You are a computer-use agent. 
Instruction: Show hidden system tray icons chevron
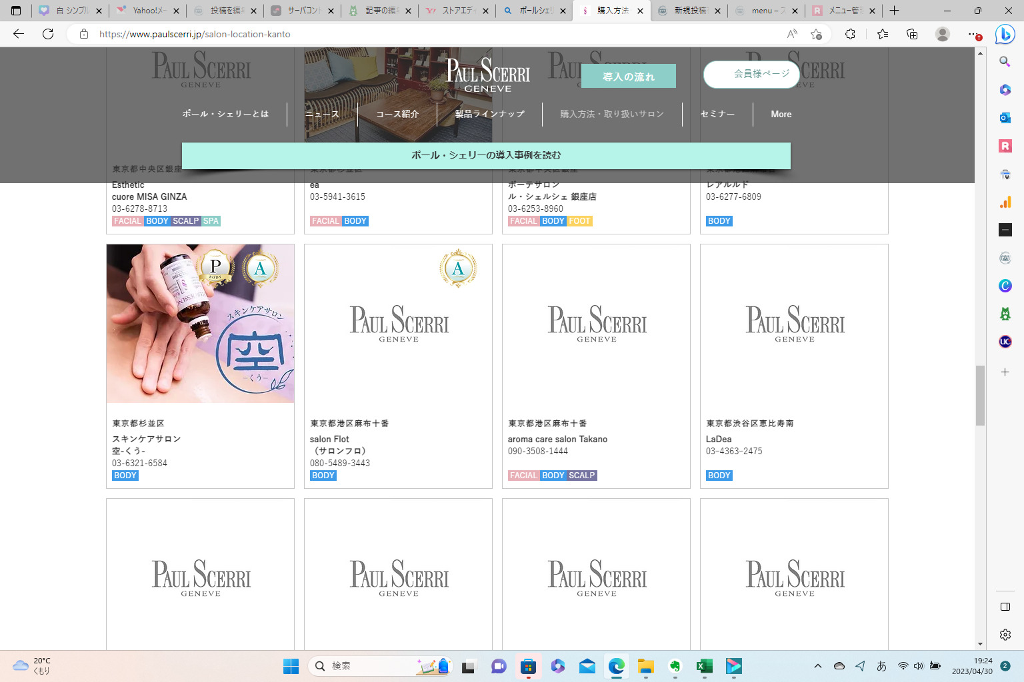click(x=818, y=666)
